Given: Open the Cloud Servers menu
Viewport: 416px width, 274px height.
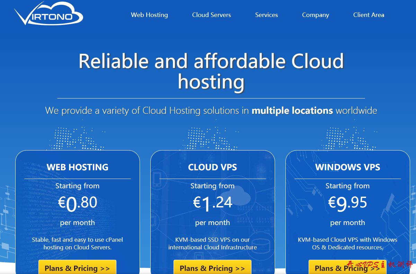Looking at the screenshot, I should pyautogui.click(x=212, y=15).
